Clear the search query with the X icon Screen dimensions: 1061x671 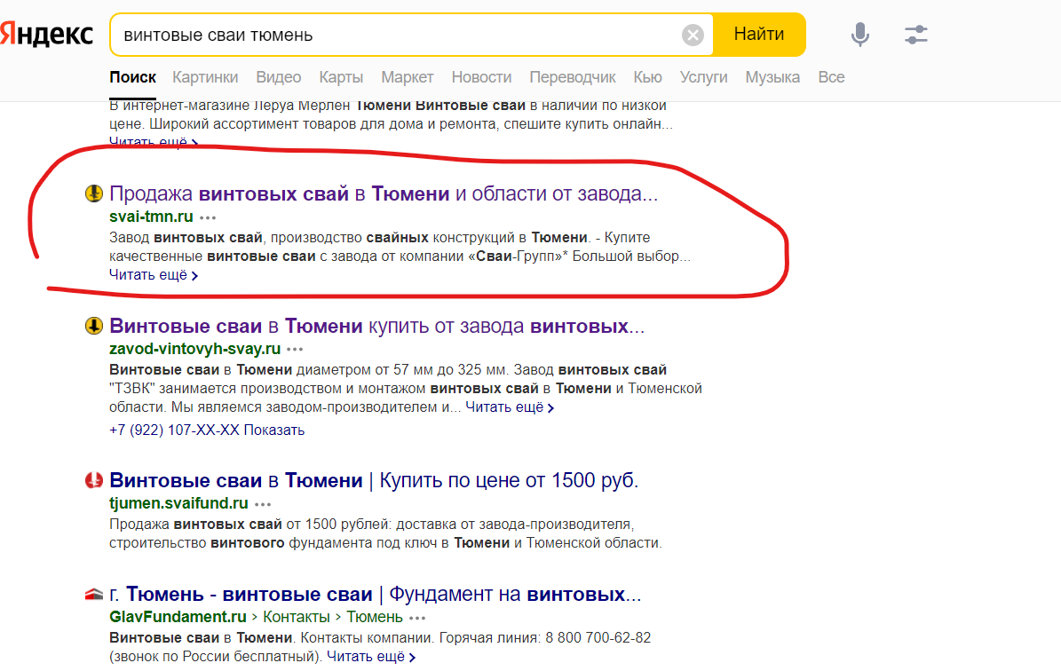(x=693, y=36)
